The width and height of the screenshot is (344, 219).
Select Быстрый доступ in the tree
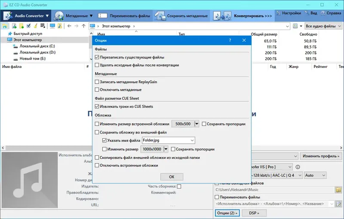tap(28, 33)
